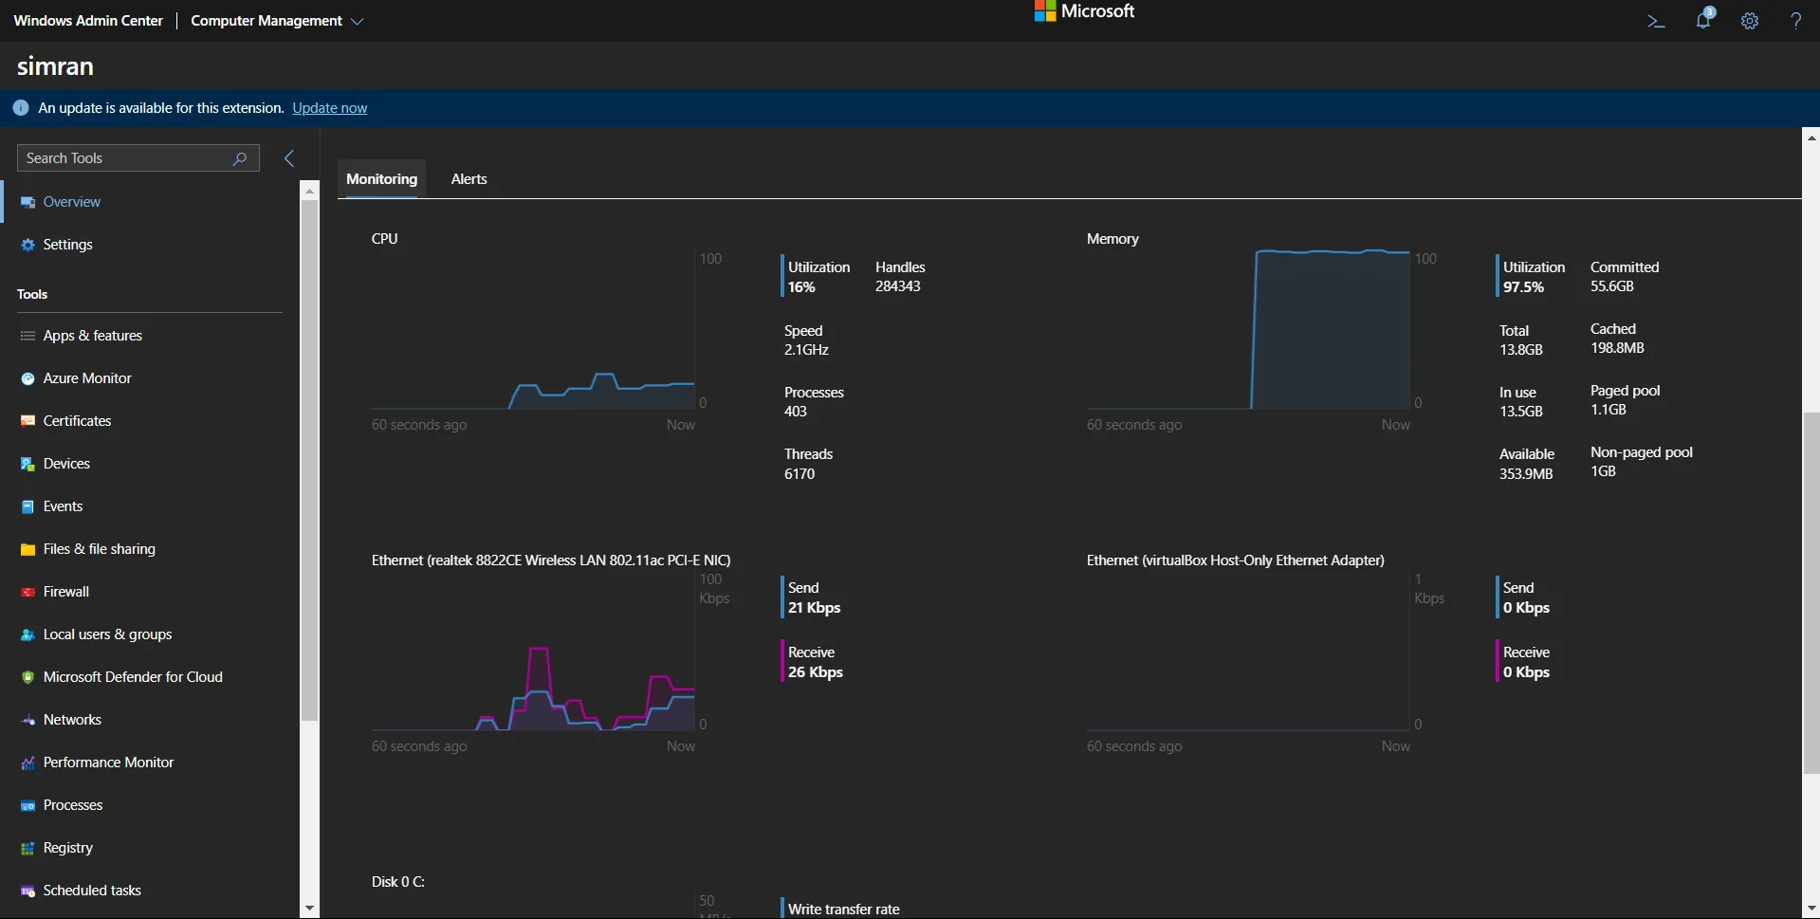Click the Update now link

click(x=330, y=108)
